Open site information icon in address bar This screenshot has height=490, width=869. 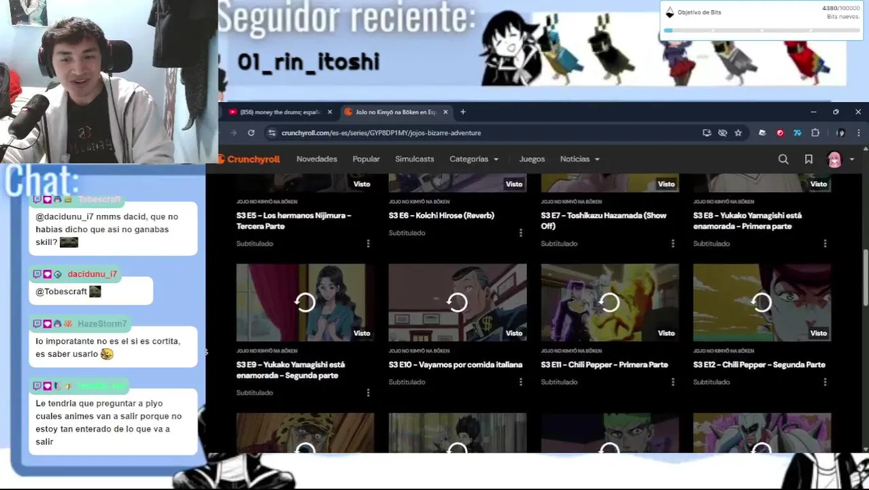click(272, 133)
